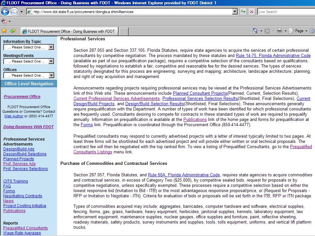Expand the Meetings/Events dropdown

29,61
